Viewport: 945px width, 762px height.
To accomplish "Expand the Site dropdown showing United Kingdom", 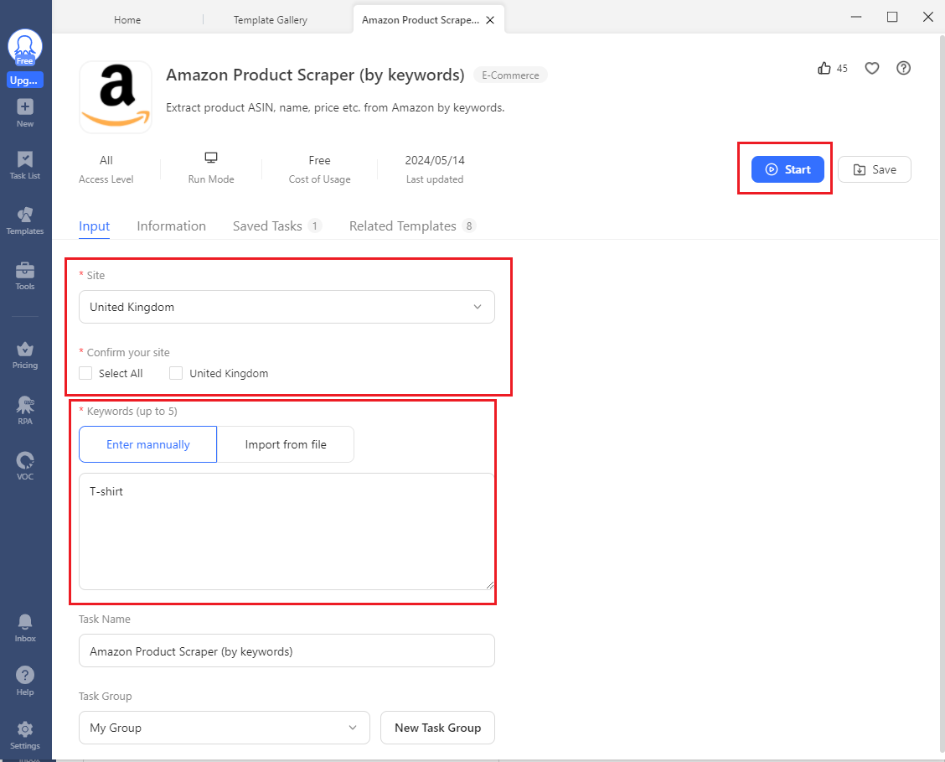I will (287, 307).
